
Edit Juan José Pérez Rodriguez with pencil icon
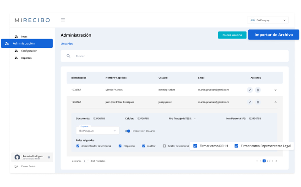[250, 102]
